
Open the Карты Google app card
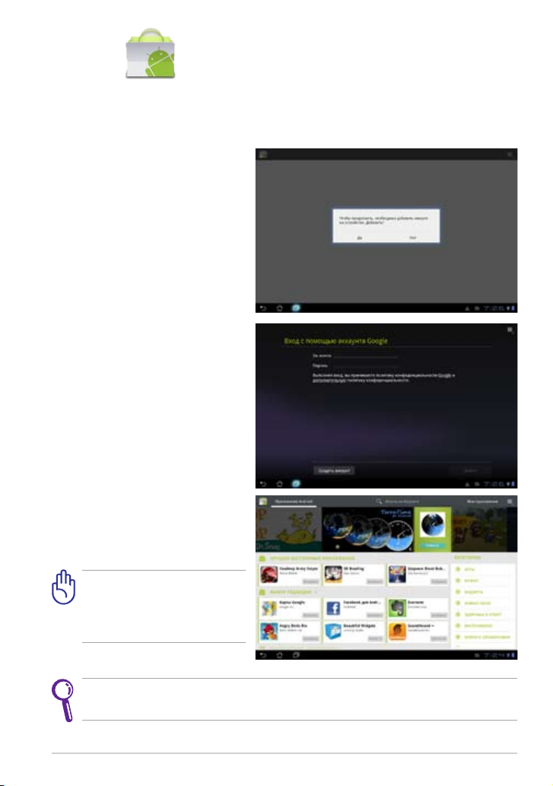point(289,608)
